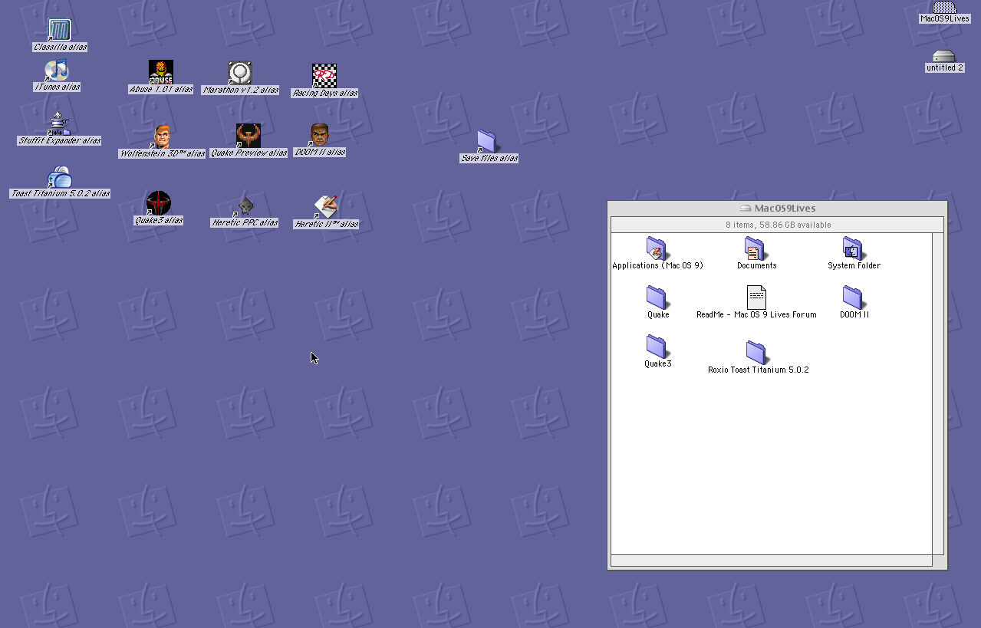Click the 'Marathon v1.2 alias' label text
Viewport: 981px width, 628px height.
click(x=241, y=90)
